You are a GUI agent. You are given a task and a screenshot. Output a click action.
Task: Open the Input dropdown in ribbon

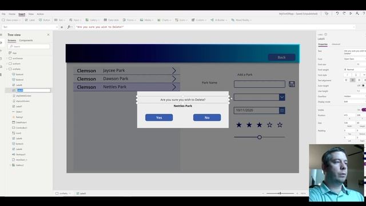coord(75,20)
